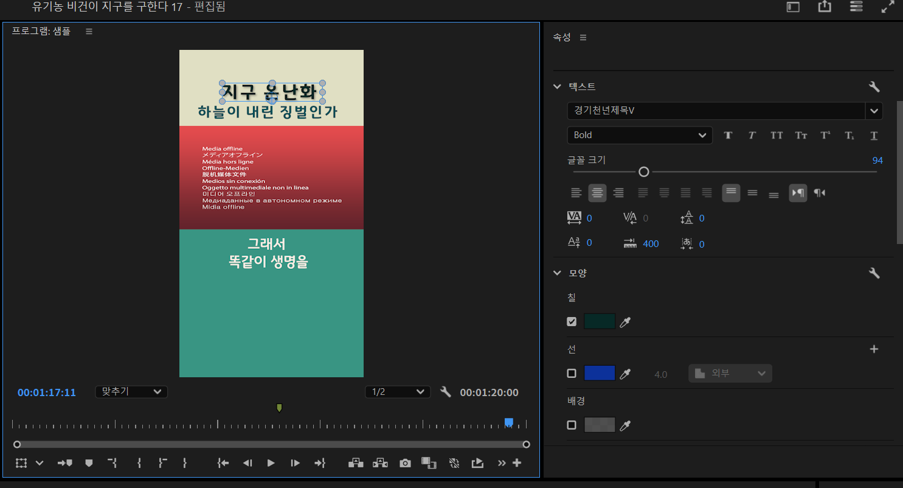Click the Lift button

[356, 463]
